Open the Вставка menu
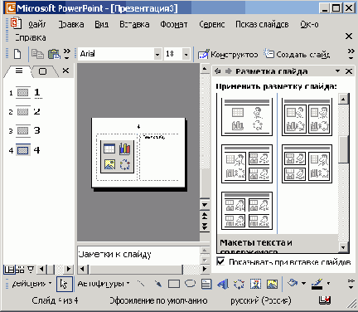This screenshot has height=312, width=358. 134,24
